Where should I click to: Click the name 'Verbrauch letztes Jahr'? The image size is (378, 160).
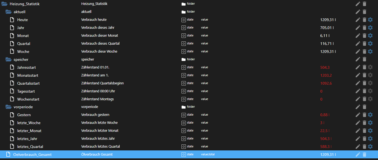pyautogui.click(x=98, y=139)
